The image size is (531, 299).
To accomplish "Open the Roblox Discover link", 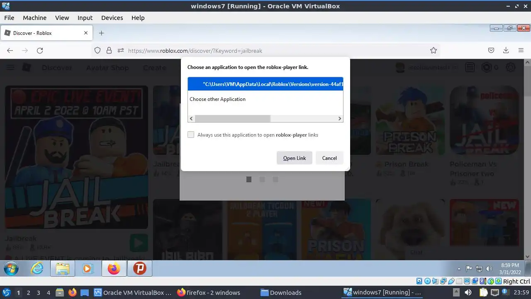I will [x=57, y=68].
